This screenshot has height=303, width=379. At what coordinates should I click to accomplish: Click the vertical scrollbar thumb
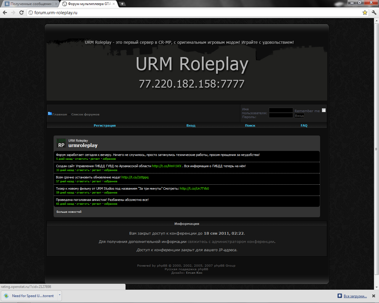coord(376,149)
